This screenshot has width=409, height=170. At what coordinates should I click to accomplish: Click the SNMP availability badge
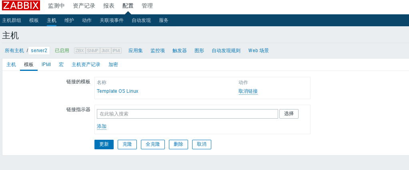(x=92, y=51)
